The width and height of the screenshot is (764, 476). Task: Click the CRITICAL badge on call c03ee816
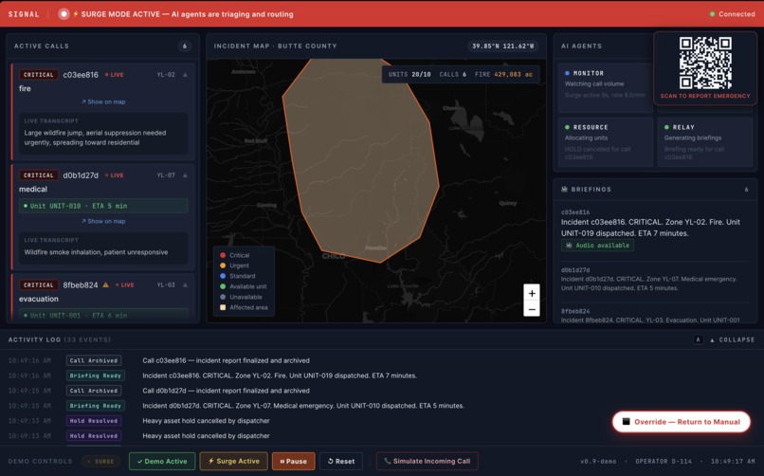[39, 75]
